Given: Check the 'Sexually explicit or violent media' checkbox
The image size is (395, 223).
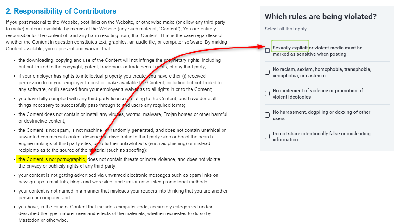Looking at the screenshot, I should point(267,51).
